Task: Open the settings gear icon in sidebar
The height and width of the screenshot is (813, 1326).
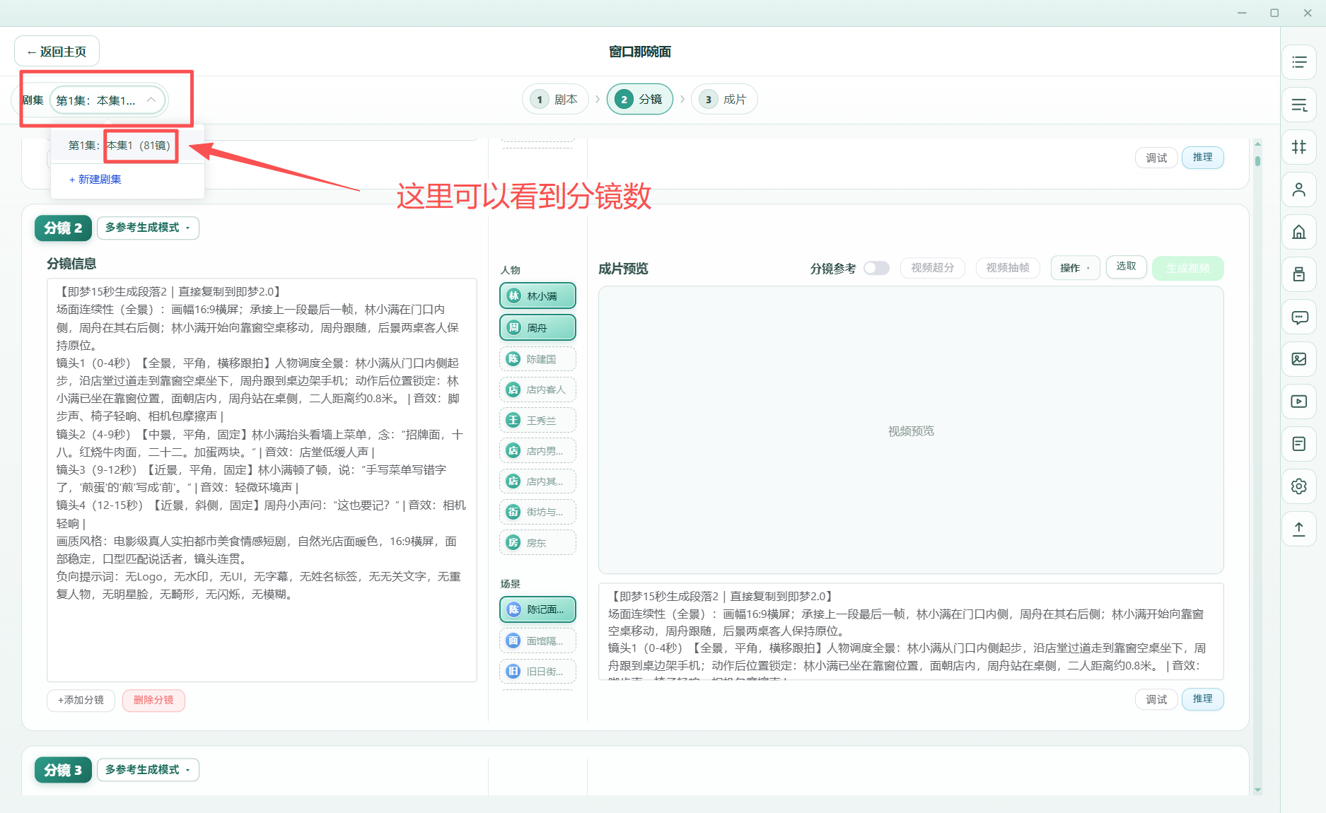Action: pos(1299,486)
